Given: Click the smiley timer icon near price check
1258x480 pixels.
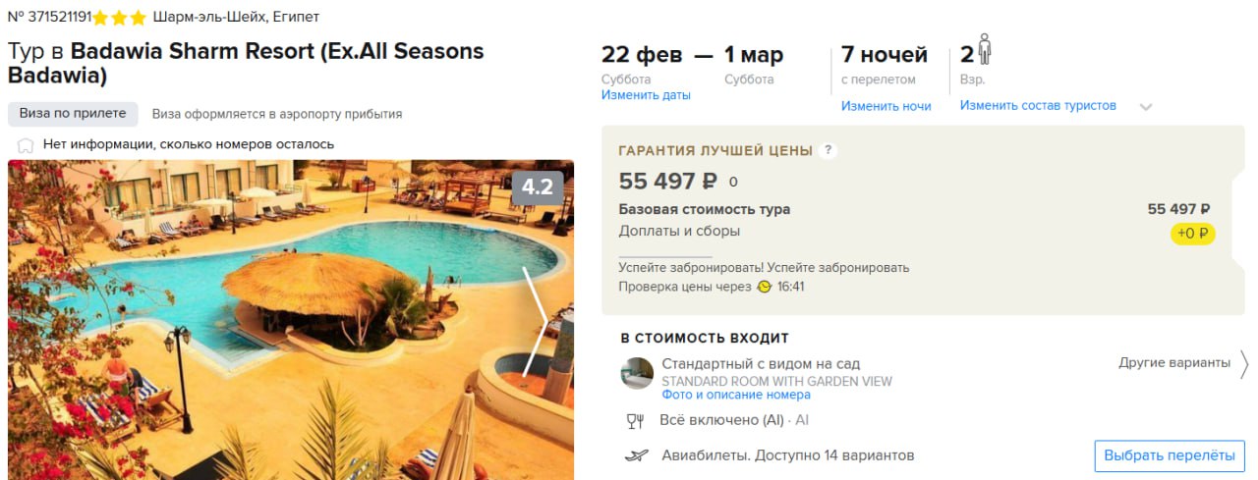Looking at the screenshot, I should click(x=764, y=287).
